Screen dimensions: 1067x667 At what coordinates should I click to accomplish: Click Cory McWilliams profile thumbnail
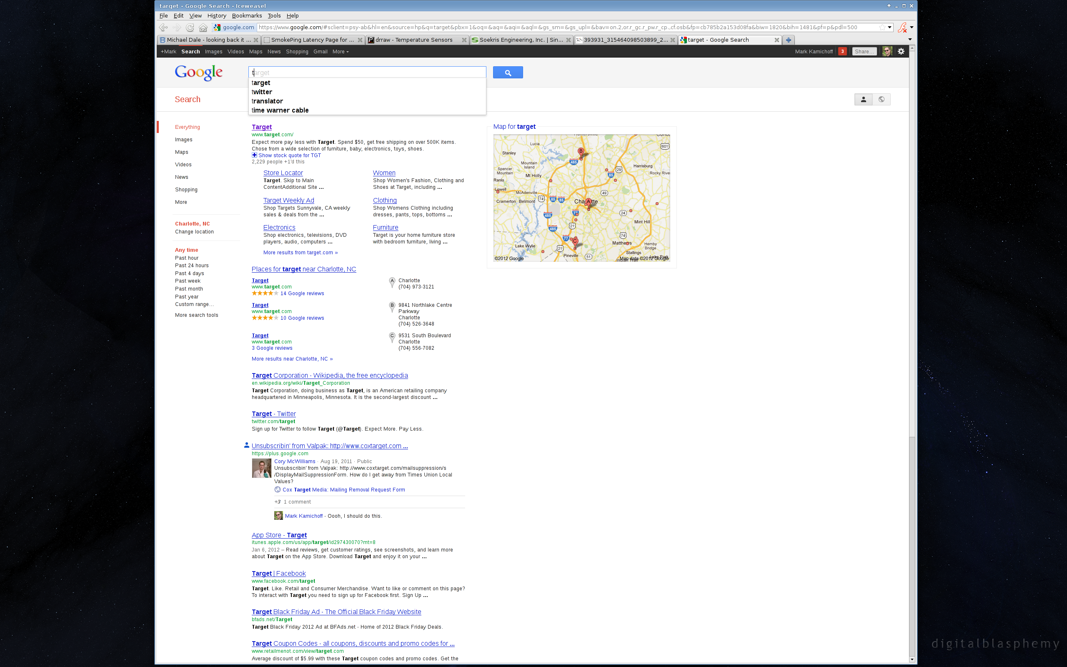261,468
